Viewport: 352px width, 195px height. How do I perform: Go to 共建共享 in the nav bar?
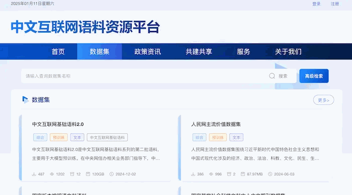pos(199,52)
